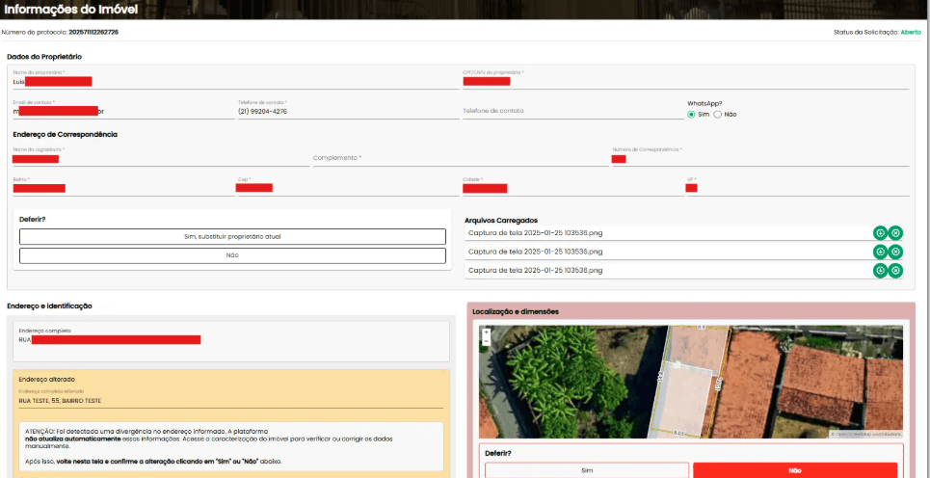This screenshot has width=930, height=478.
Task: Click the Localização e dimensões heading
Action: pyautogui.click(x=516, y=310)
